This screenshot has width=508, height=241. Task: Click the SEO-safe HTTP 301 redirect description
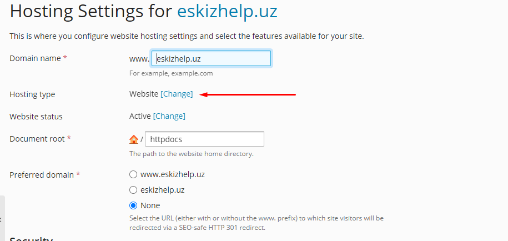click(x=256, y=223)
